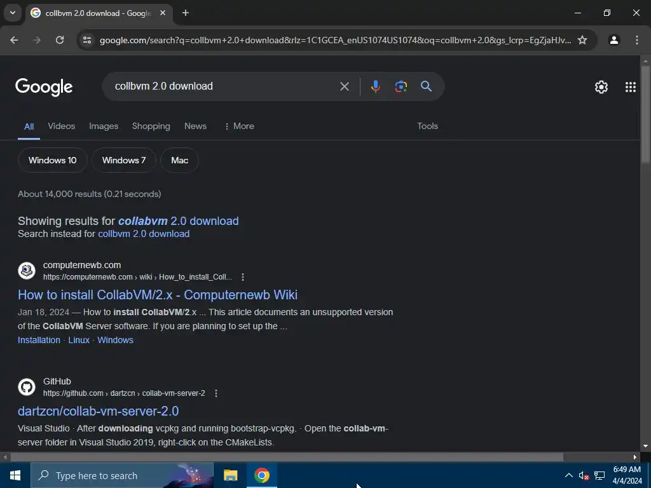This screenshot has height=488, width=651.
Task: Click the search query input field
Action: [224, 86]
